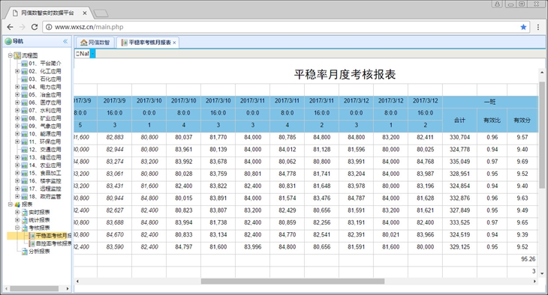Viewport: 548px width, 295px height.
Task: Click the report icon beside 统计报表
Action: [x=25, y=220]
